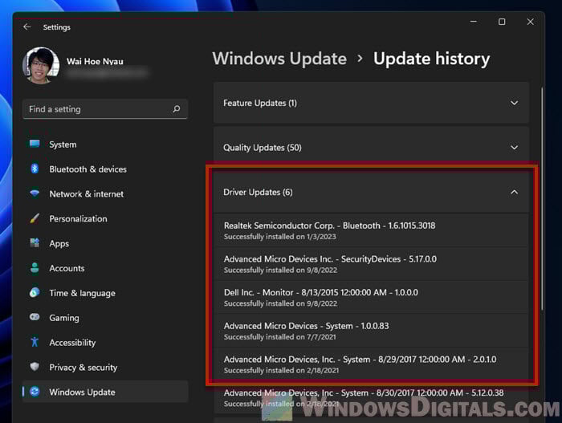Open Apps settings
This screenshot has height=423, width=562.
[x=105, y=243]
